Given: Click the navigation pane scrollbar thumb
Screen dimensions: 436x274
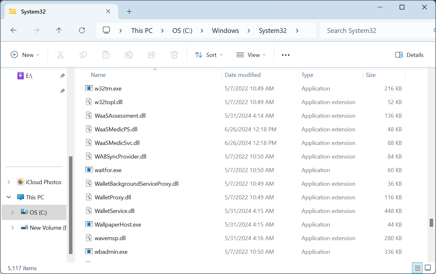Looking at the screenshot, I should pos(71,205).
